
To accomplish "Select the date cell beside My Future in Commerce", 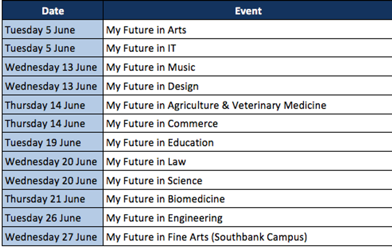I will (53, 124).
